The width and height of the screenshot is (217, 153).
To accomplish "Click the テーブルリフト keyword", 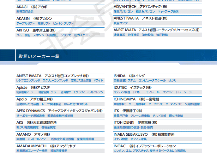I will pyautogui.click(x=26, y=23).
